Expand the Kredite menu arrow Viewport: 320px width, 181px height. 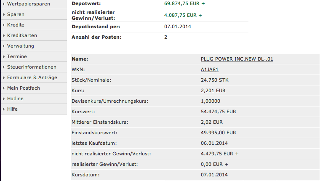tap(4, 25)
